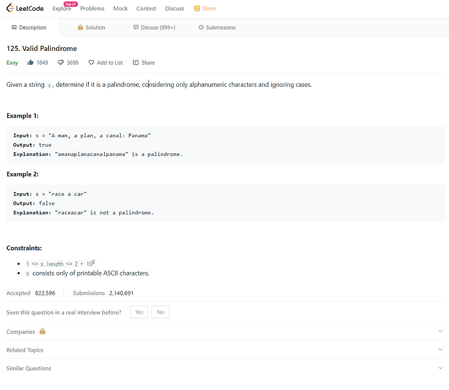Click the Output: true line
Viewport: 449px width, 390px height.
(x=32, y=145)
